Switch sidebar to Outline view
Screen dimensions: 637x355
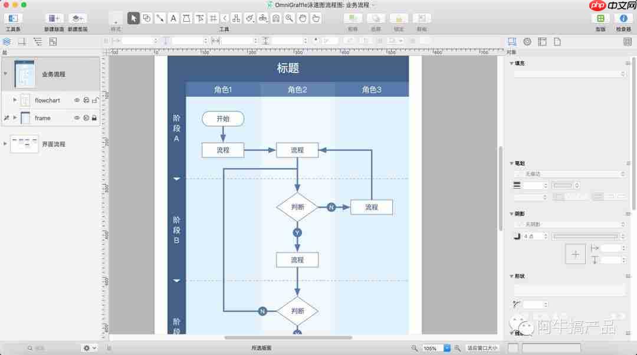pos(38,42)
